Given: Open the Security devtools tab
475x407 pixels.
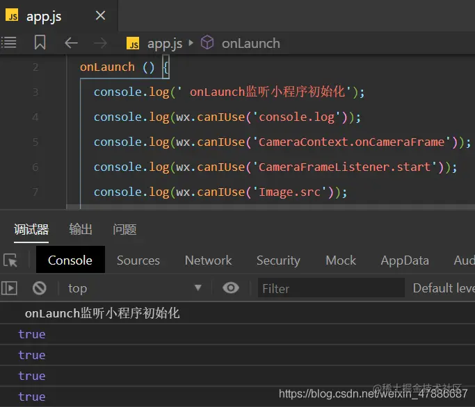Looking at the screenshot, I should 278,260.
